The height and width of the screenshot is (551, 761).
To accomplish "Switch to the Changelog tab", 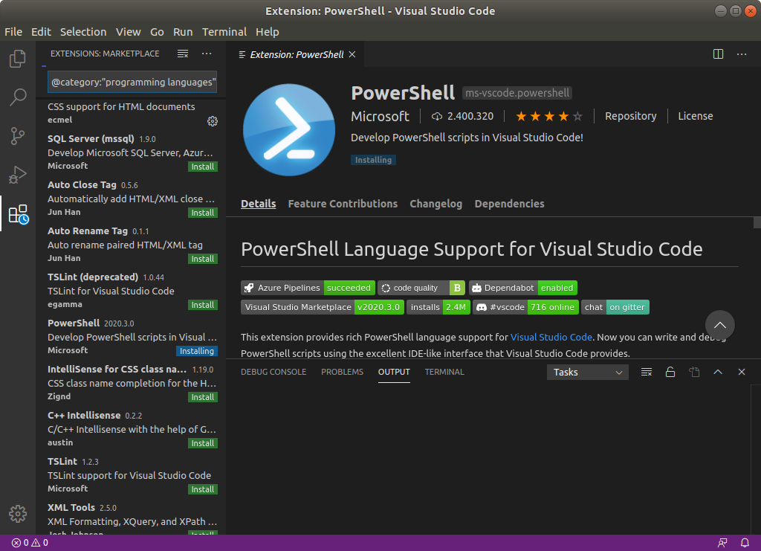I will tap(435, 204).
